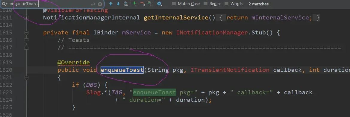Click the green-highlighted enqueueToast string match
This screenshot has width=350, height=117.
point(154,92)
